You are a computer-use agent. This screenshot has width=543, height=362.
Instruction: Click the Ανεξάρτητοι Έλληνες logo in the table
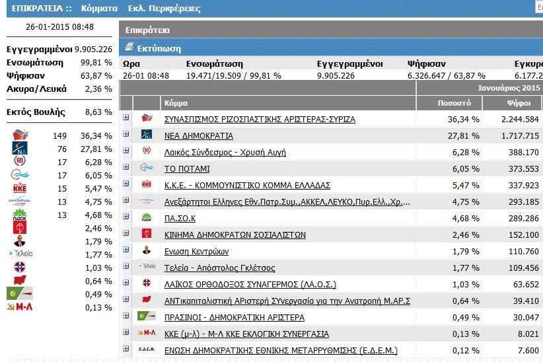coord(147,200)
